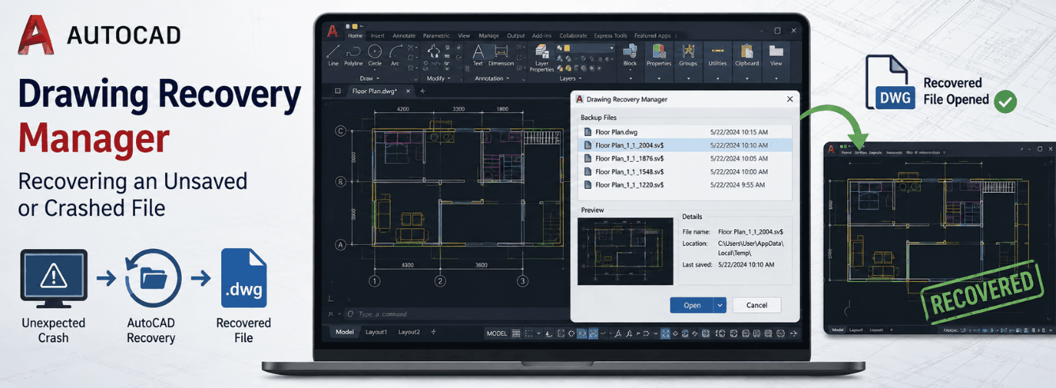Expand the Layers panel dropdown
1056x388 pixels.
point(580,78)
